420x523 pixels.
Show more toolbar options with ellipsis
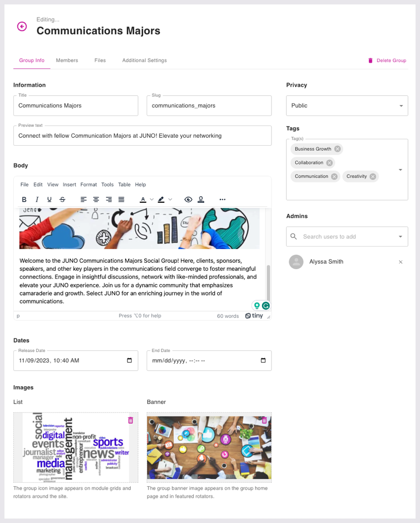[222, 199]
